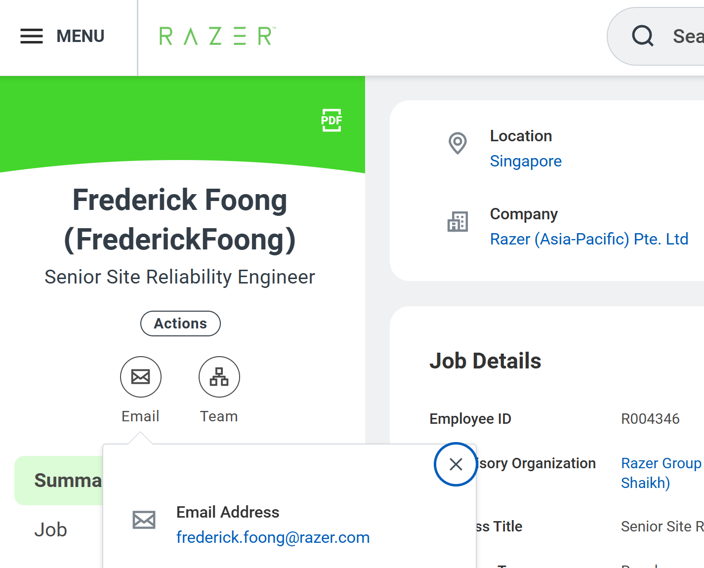This screenshot has width=704, height=568.
Task: Open Razer (Asia-Pacific) Pte. Ltd link
Action: coord(589,239)
